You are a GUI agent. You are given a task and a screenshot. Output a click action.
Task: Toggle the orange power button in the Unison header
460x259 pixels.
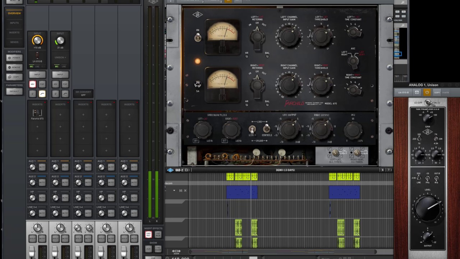point(427,92)
